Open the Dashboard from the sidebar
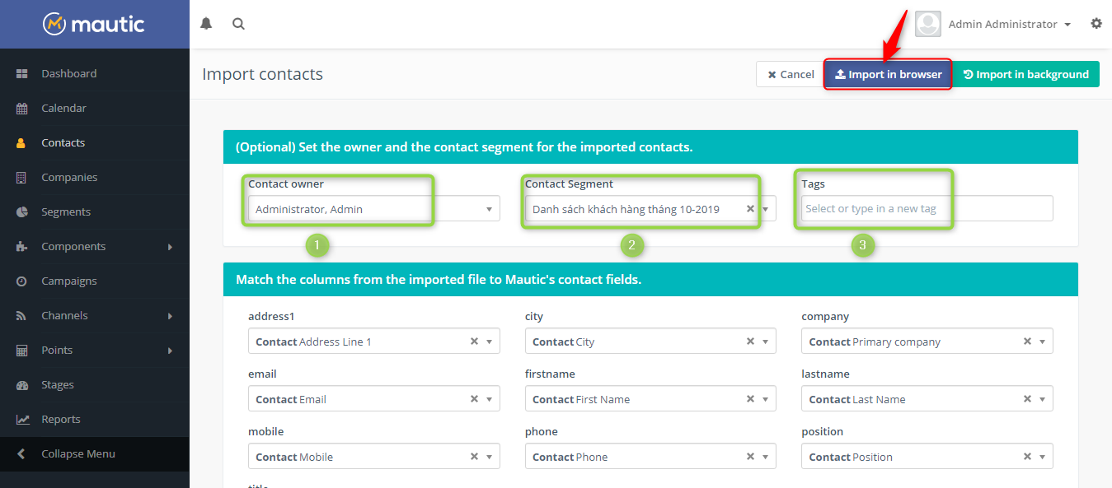This screenshot has width=1112, height=488. click(68, 73)
